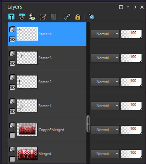Open blend mode dropdown for Merged layer
Image resolution: width=146 pixels, height=164 pixels.
pyautogui.click(x=105, y=154)
